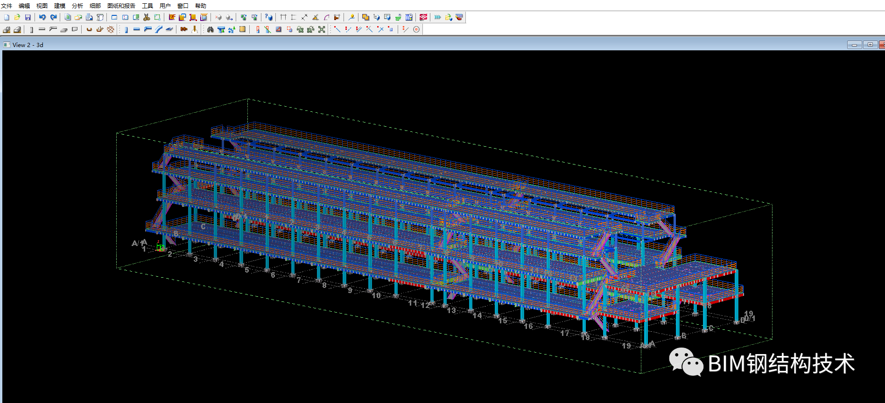The height and width of the screenshot is (403, 885).
Task: Click the binoculars find icon
Action: 210,29
